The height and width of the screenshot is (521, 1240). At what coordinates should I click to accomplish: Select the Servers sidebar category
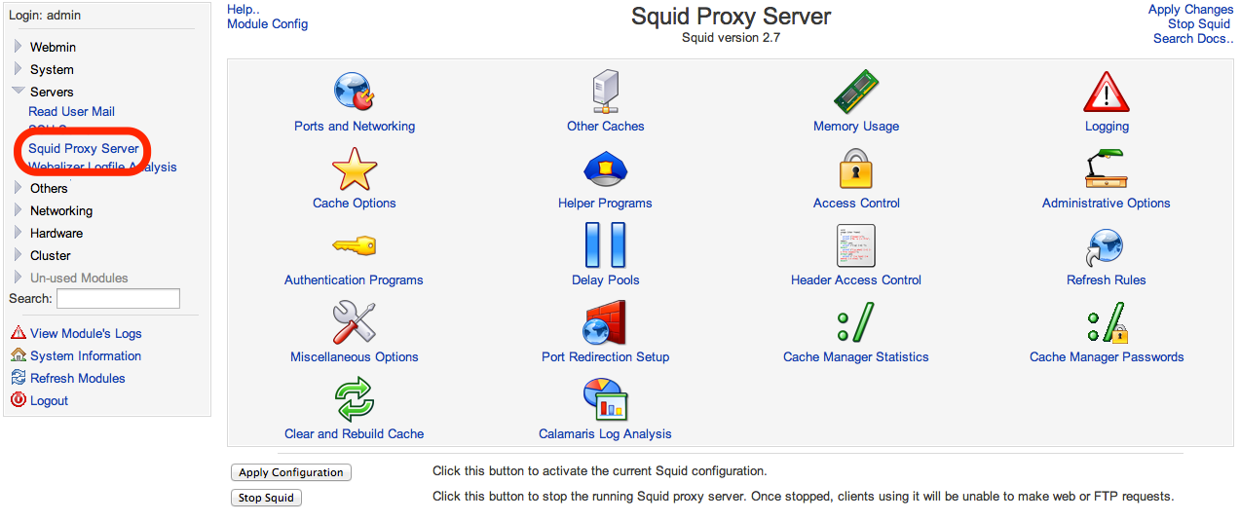pos(52,92)
